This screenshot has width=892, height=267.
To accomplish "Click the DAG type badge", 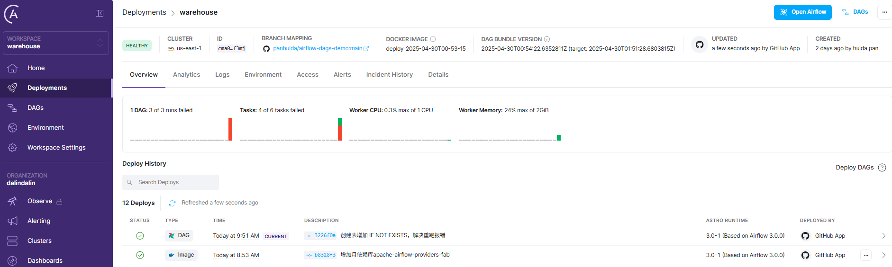I will coord(179,236).
